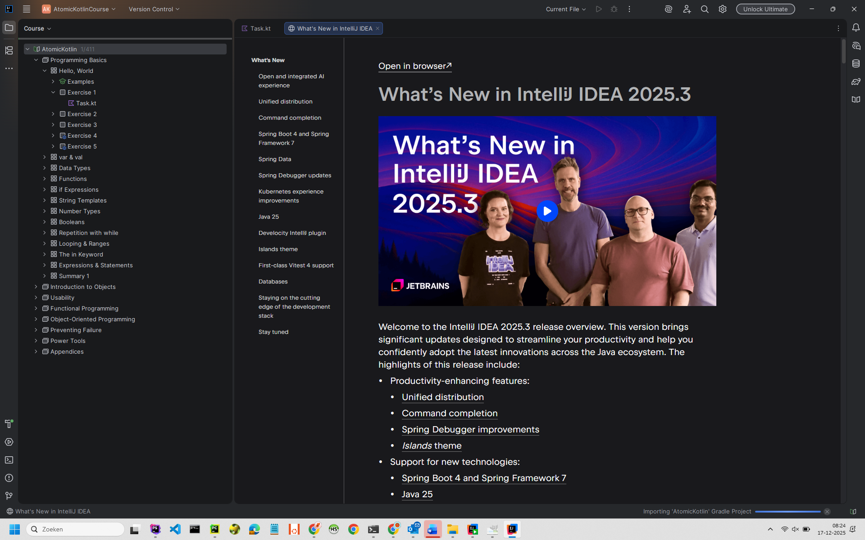Open the Terminal tool window

pos(9,460)
